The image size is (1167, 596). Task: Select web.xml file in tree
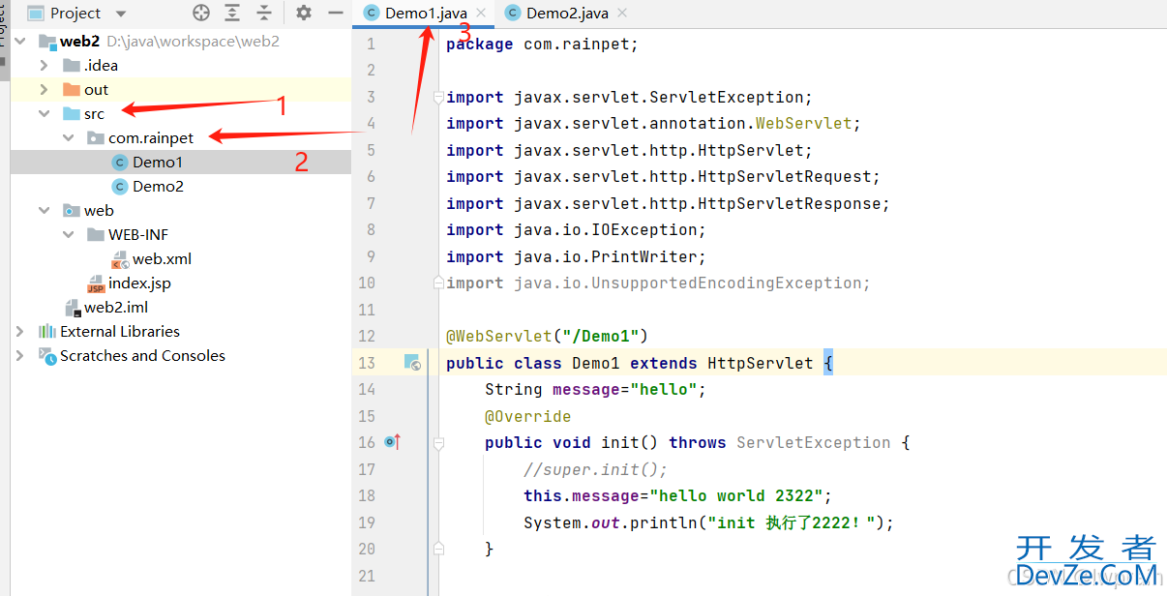[x=162, y=259]
